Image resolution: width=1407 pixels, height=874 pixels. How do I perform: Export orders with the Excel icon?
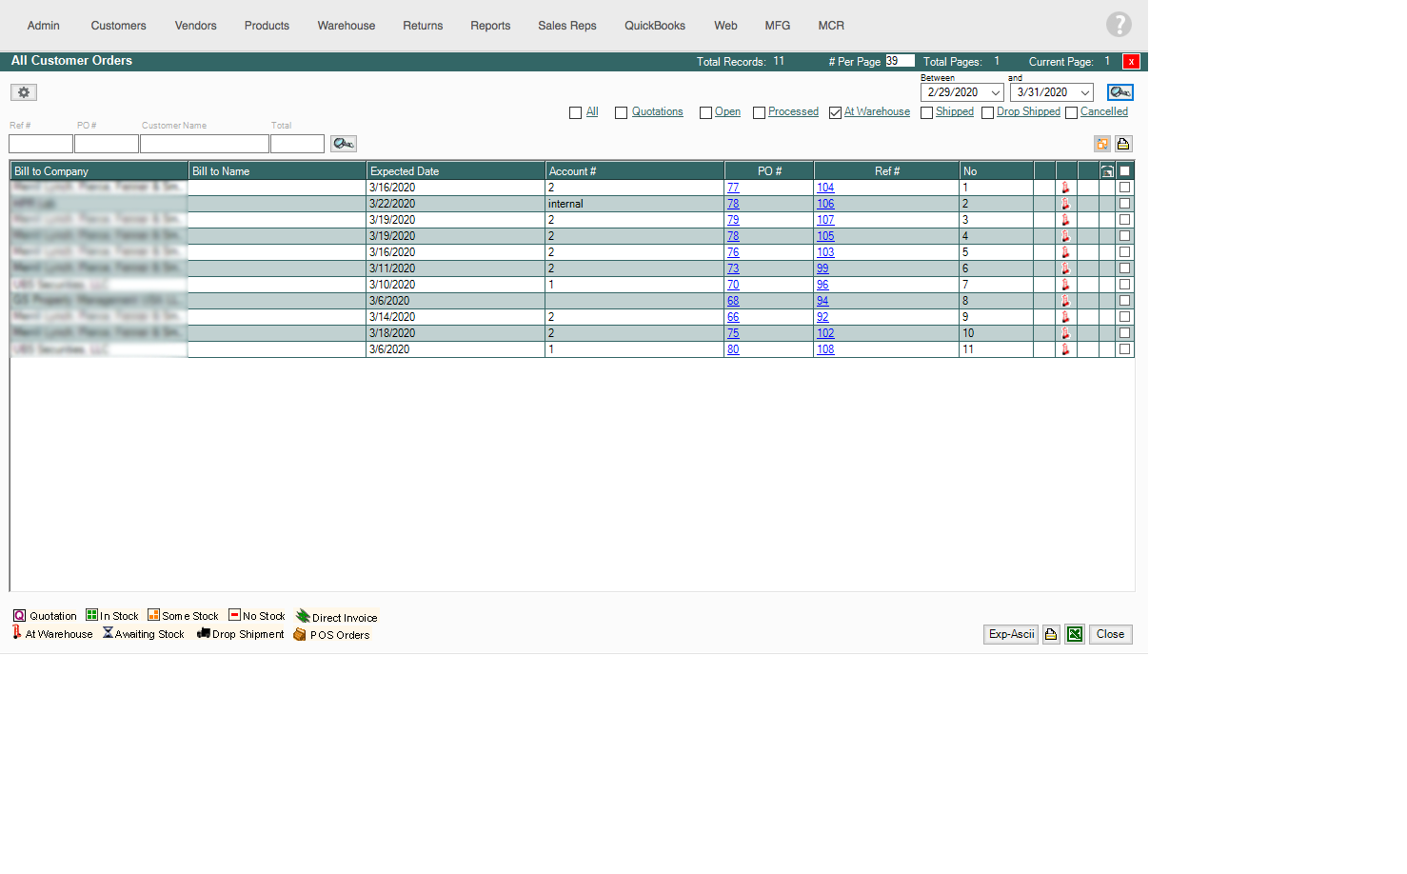pyautogui.click(x=1075, y=634)
